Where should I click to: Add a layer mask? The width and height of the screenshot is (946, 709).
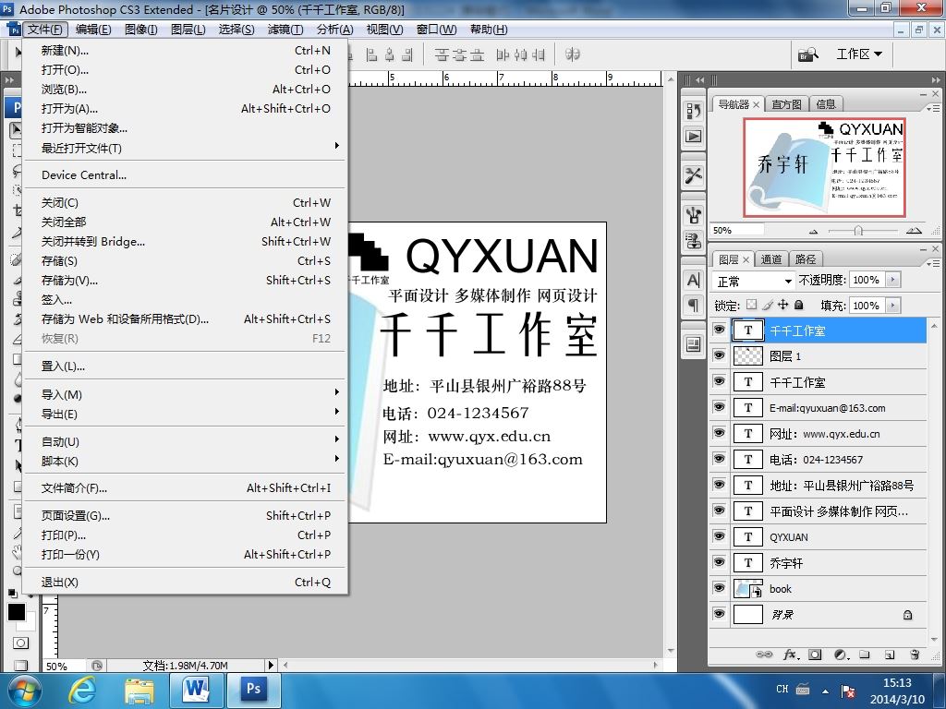815,655
